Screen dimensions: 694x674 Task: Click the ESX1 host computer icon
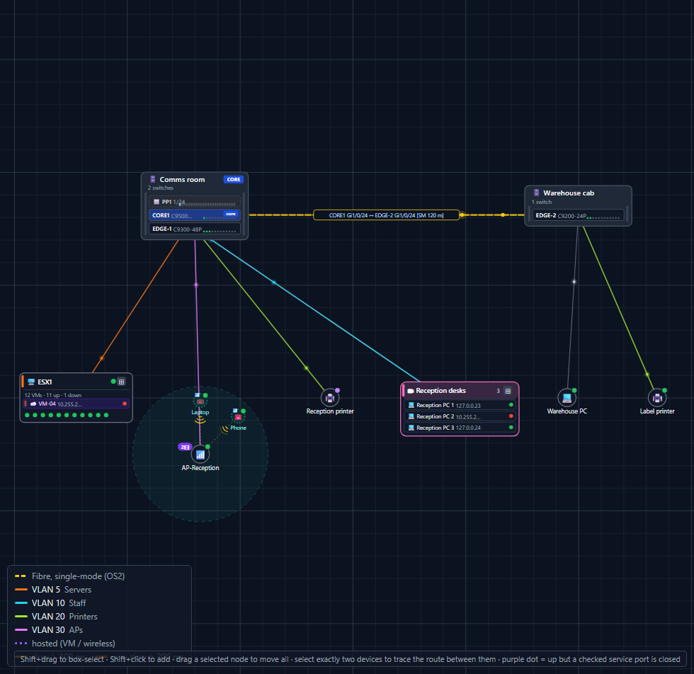pos(31,382)
